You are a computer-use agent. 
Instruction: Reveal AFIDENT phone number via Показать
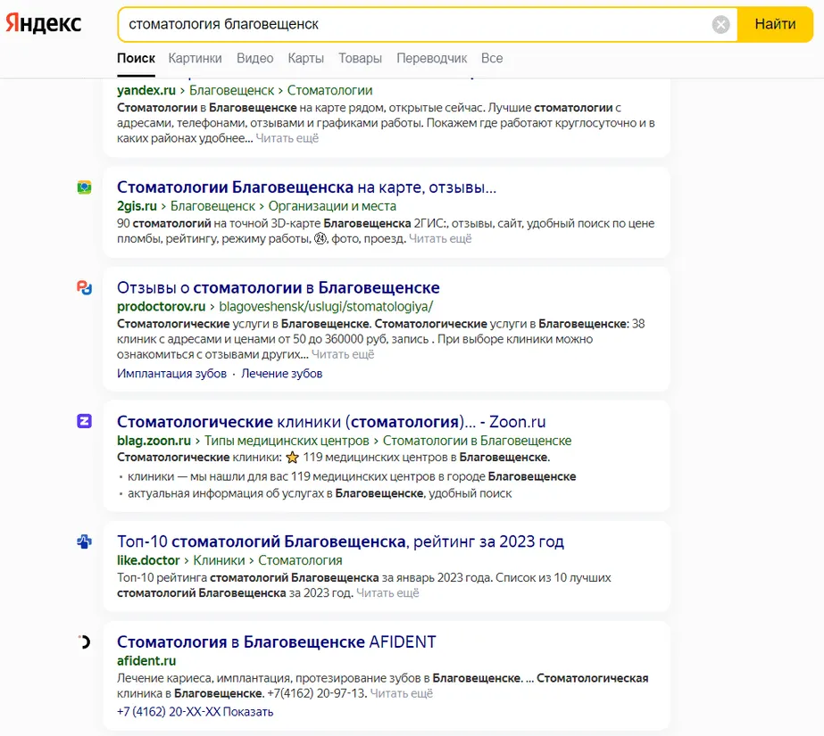click(x=248, y=712)
